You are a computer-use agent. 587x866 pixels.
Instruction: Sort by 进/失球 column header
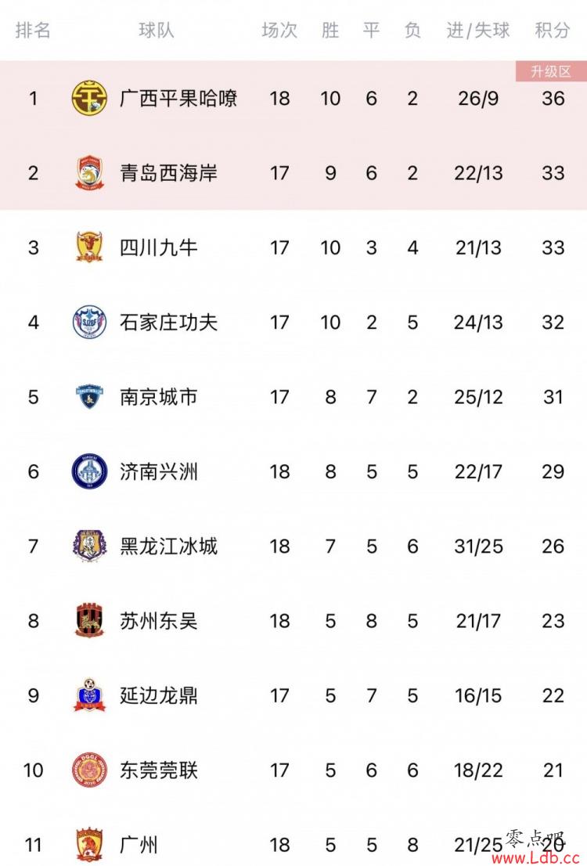pos(478,30)
